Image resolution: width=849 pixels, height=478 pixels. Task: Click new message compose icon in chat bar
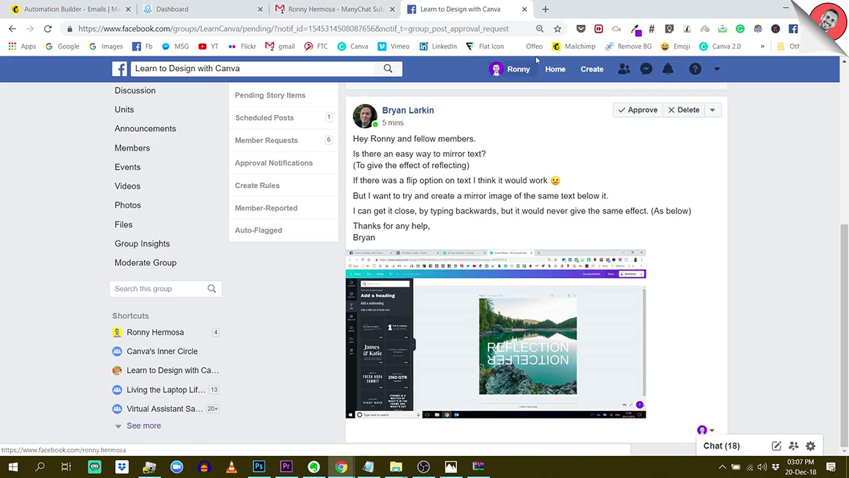click(x=776, y=446)
